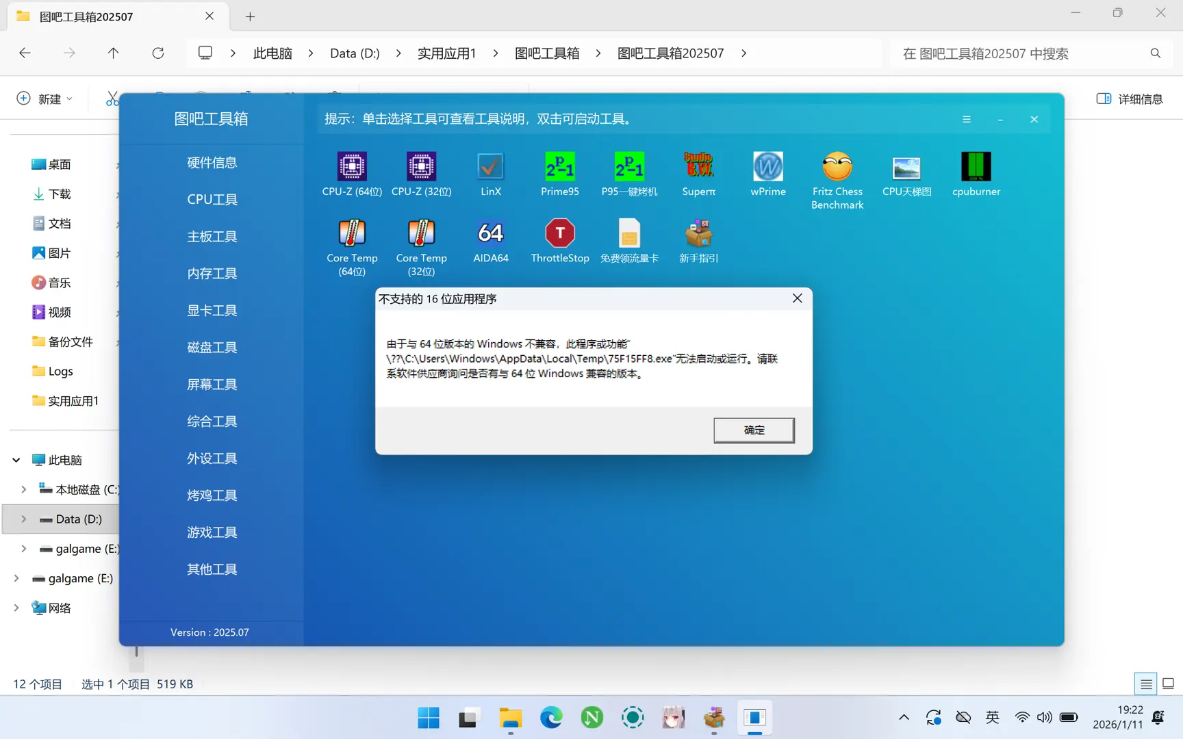The image size is (1183, 739).
Task: Expand the 本地磁盘 (C:) tree node
Action: pyautogui.click(x=24, y=489)
